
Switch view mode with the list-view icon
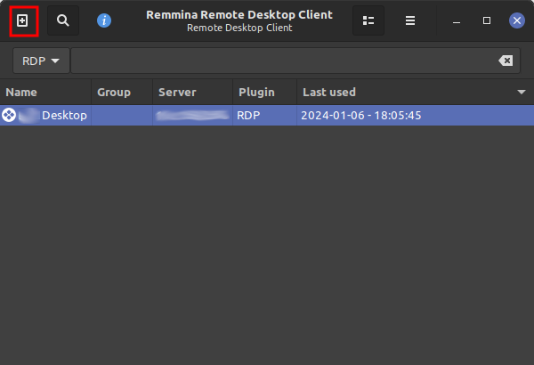368,20
